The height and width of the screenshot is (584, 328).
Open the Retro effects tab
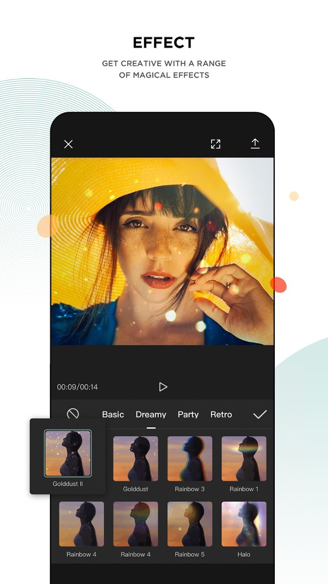point(221,415)
